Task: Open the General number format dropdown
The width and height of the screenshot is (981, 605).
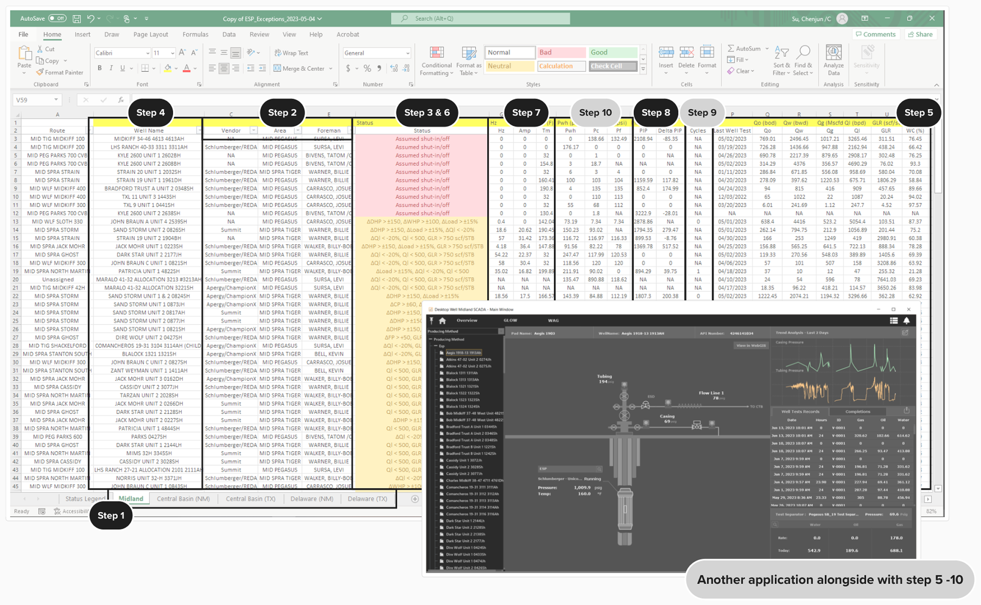Action: pos(407,53)
